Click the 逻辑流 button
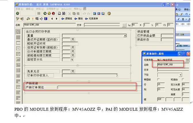 click(67, 19)
